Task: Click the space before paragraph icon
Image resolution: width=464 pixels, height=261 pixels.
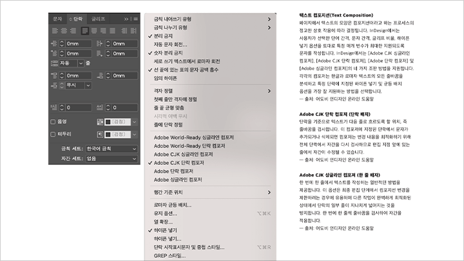Action: point(54,75)
